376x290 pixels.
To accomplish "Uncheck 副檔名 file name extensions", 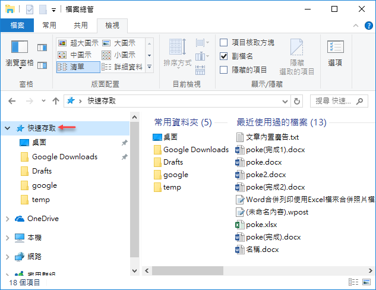I will (224, 56).
